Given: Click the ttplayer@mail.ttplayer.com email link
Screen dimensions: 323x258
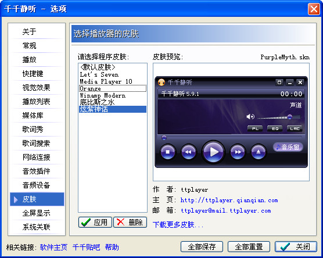Looking at the screenshot, I should (x=226, y=210).
